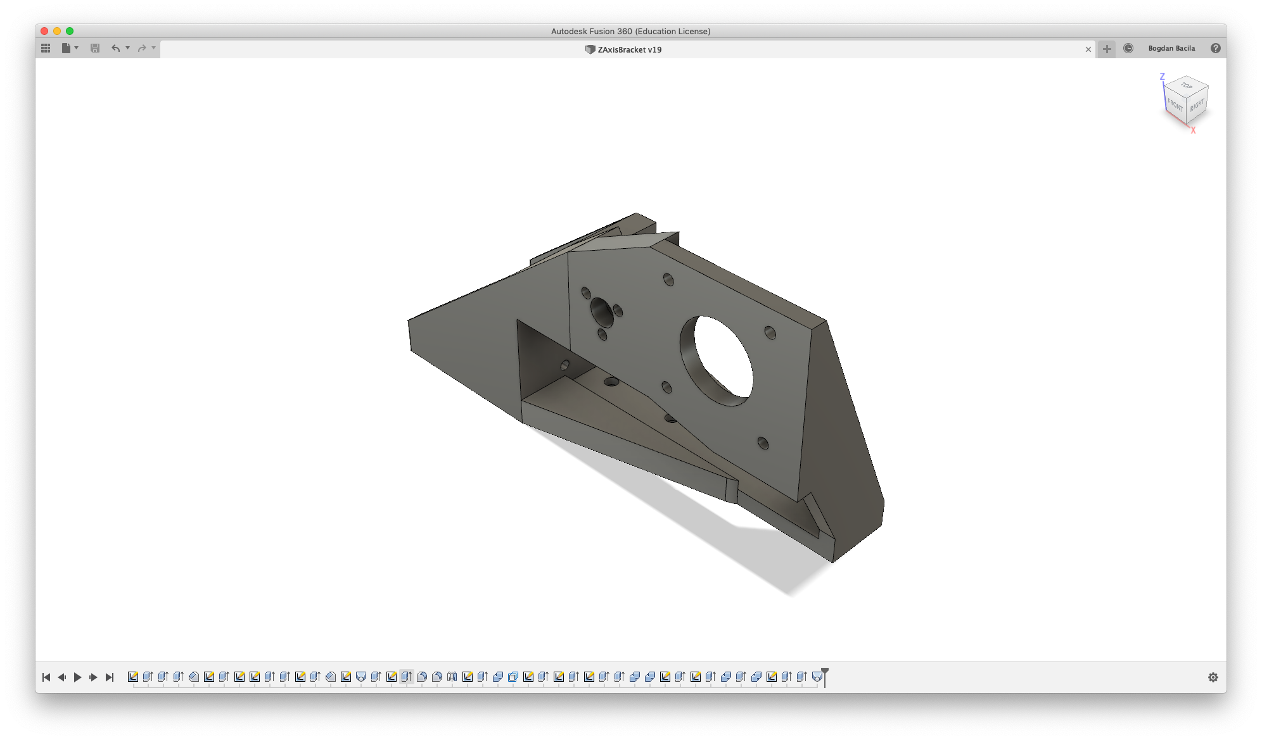
Task: Expand the File menu dropdown arrow
Action: (77, 48)
